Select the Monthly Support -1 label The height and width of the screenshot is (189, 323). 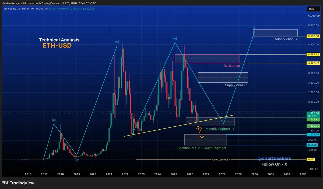point(220,129)
